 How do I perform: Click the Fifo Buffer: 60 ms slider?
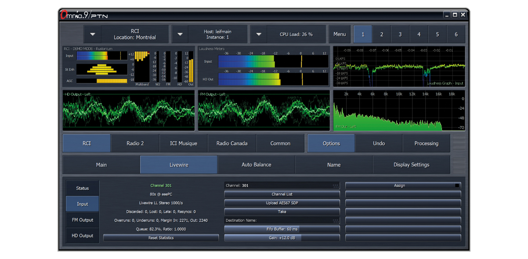pyautogui.click(x=282, y=229)
